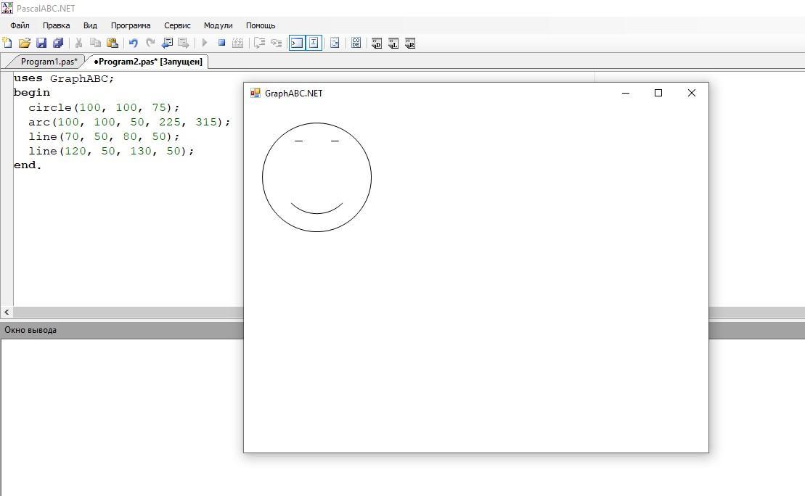Maximize the GraphABC.NET window
805x496 pixels.
658,93
